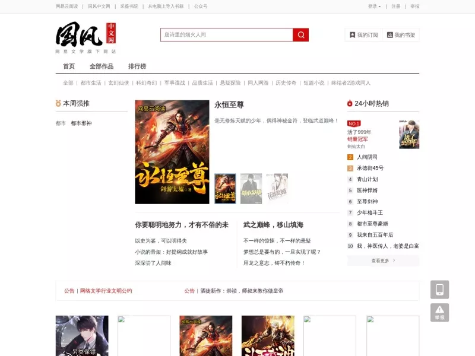Go to 首页 tab
Screen dimensions: 475x356
(x=69, y=66)
